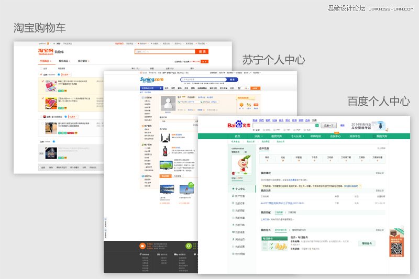Tick the bottom select-all checkbox in the Taobao cart
This screenshot has height=279, width=419.
coord(40,168)
